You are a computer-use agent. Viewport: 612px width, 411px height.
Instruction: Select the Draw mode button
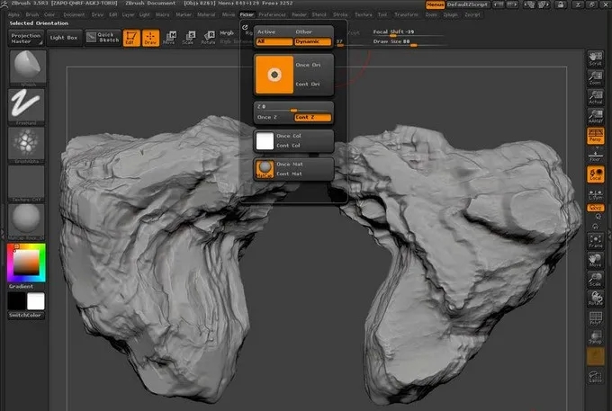click(150, 37)
